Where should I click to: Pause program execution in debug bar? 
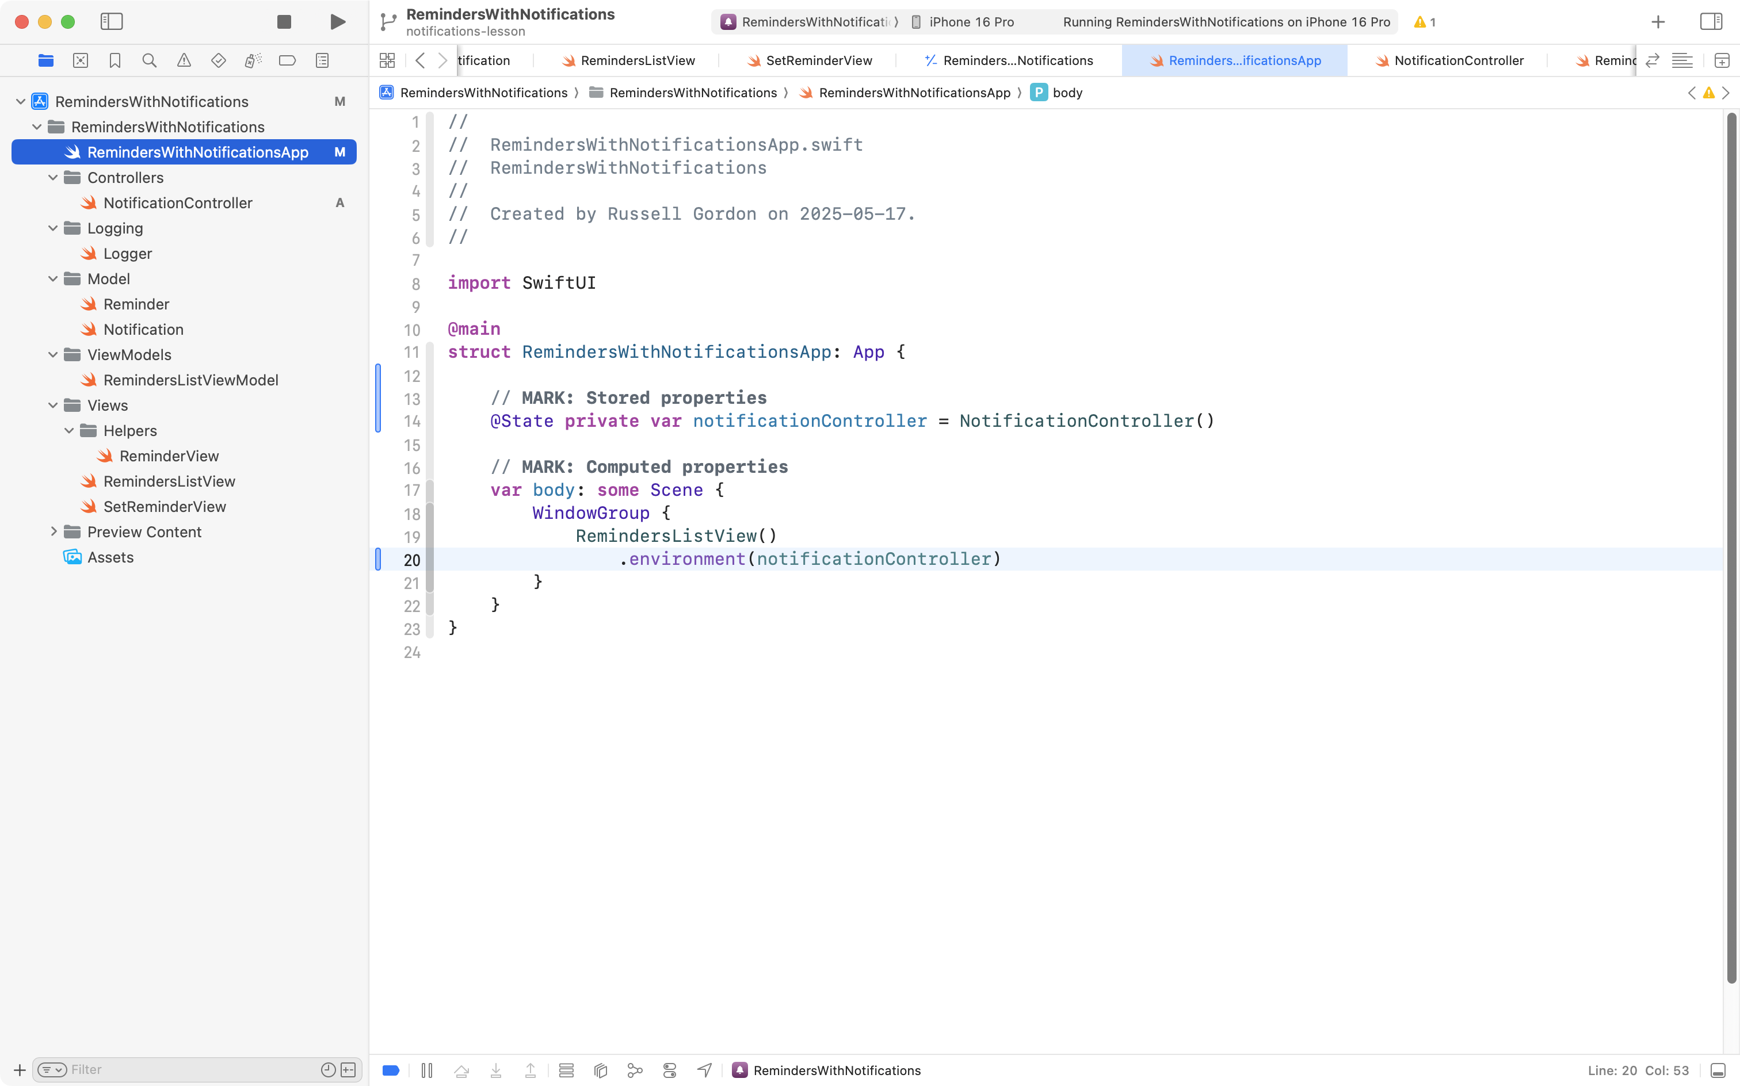[427, 1070]
